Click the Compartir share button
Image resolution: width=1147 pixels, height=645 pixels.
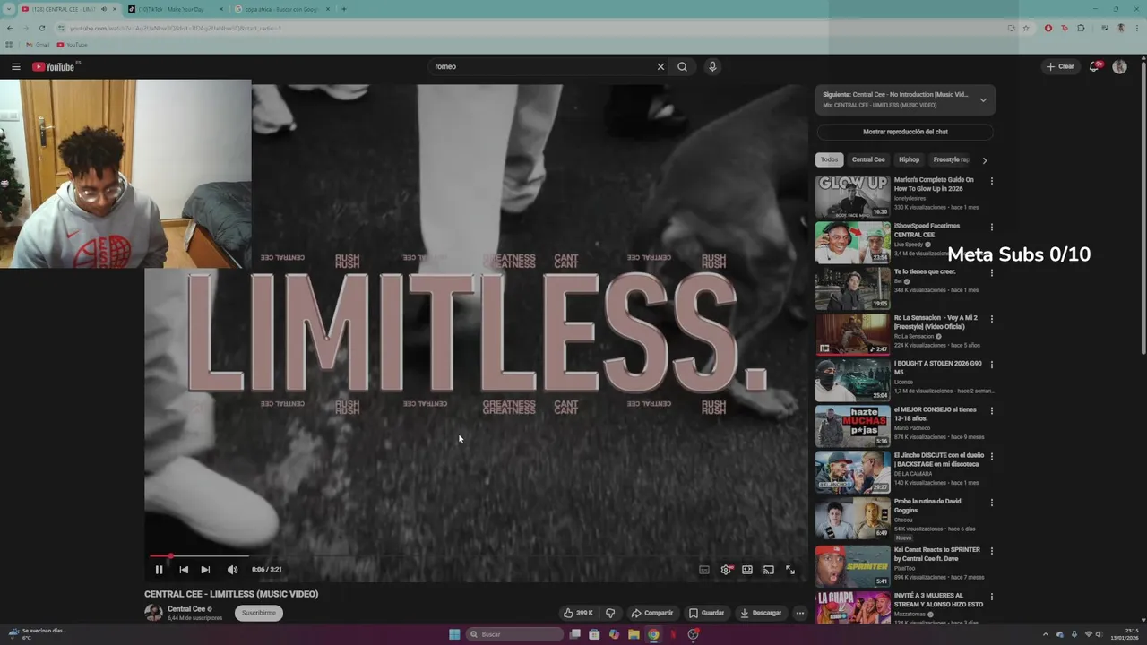[x=651, y=613]
